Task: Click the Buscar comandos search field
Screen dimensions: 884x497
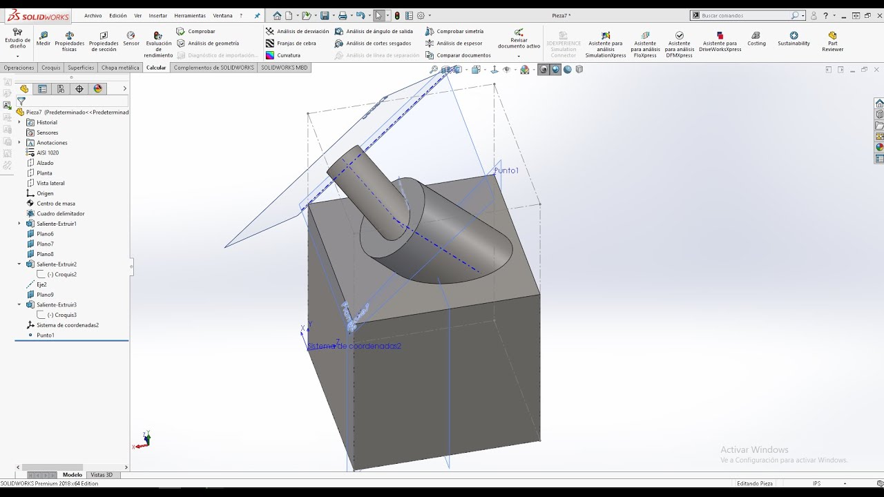Action: (746, 15)
